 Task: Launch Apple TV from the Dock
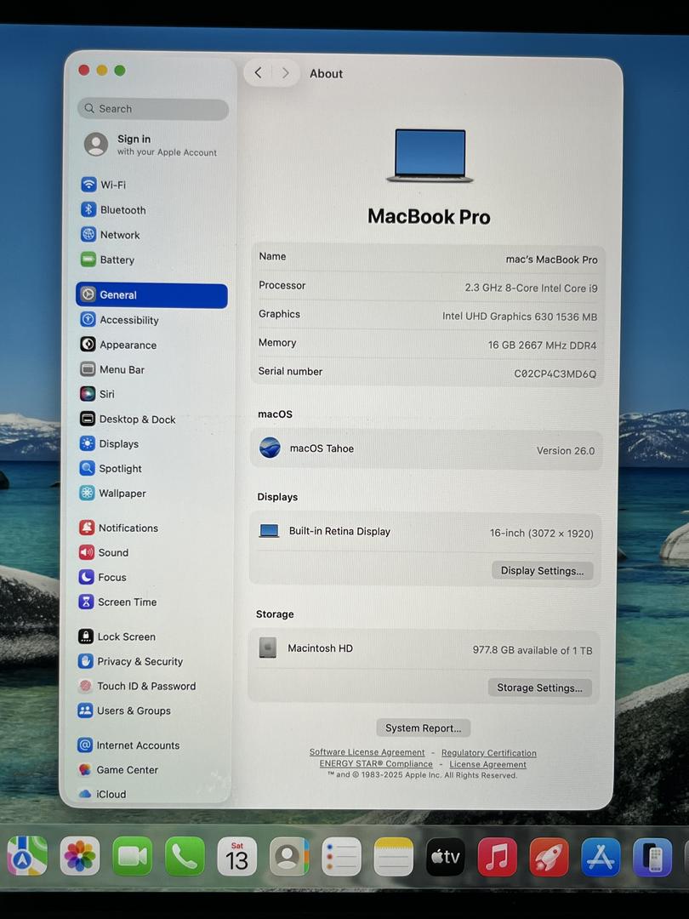[445, 856]
